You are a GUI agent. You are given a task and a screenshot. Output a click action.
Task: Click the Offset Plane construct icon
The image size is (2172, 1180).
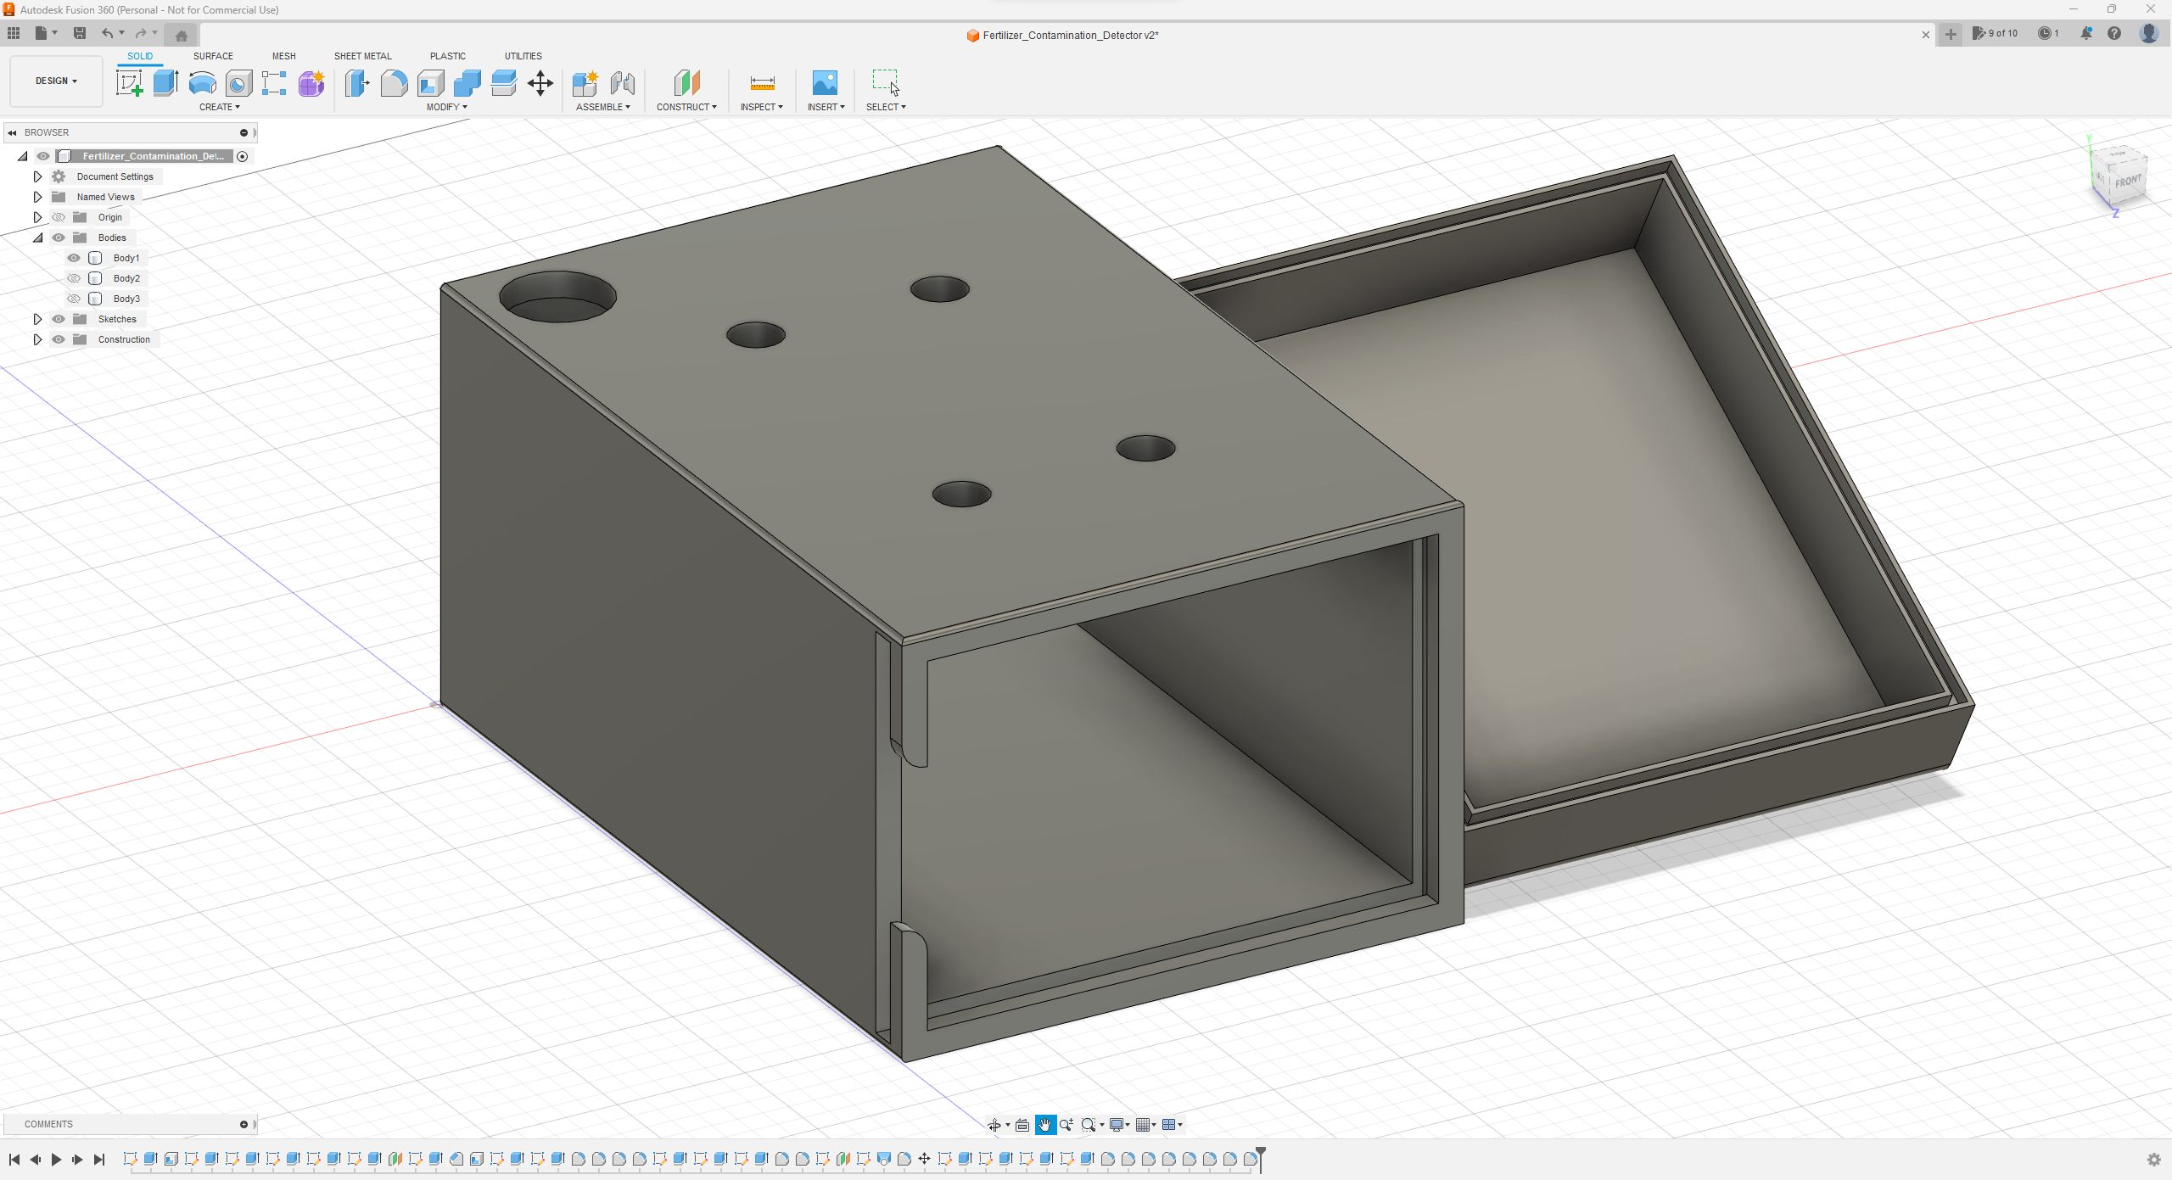click(686, 83)
